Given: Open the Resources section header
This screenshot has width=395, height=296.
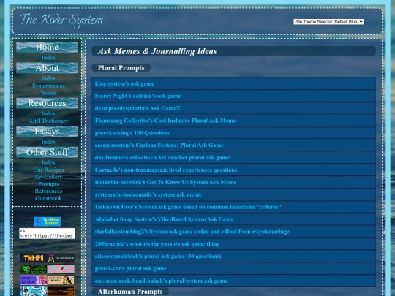Looking at the screenshot, I should [x=47, y=103].
